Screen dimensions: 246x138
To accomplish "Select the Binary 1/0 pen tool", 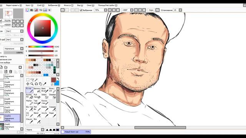I will click(x=52, y=90).
